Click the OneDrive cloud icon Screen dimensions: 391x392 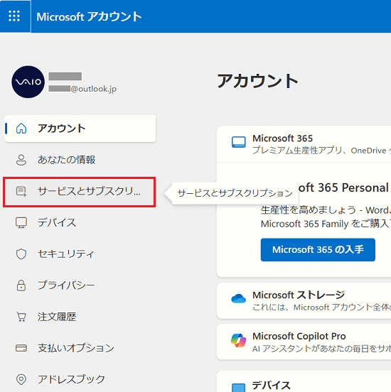(x=239, y=298)
